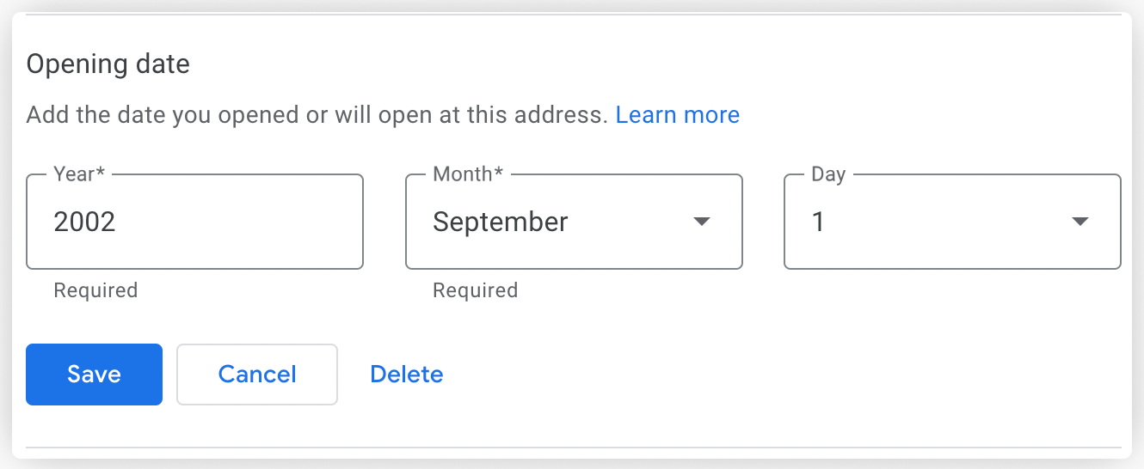The width and height of the screenshot is (1144, 469).
Task: Focus the Year input field
Action: [194, 222]
